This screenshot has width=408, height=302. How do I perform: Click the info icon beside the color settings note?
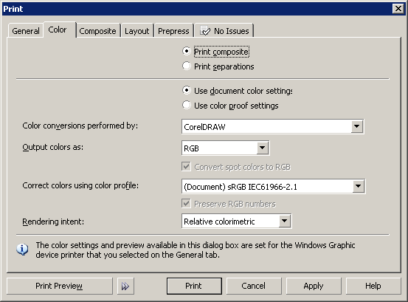click(x=22, y=250)
